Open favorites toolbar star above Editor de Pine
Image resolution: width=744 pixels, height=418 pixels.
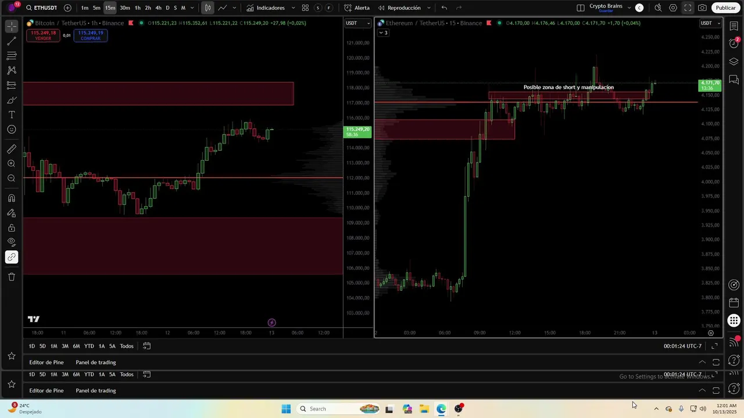pos(12,356)
